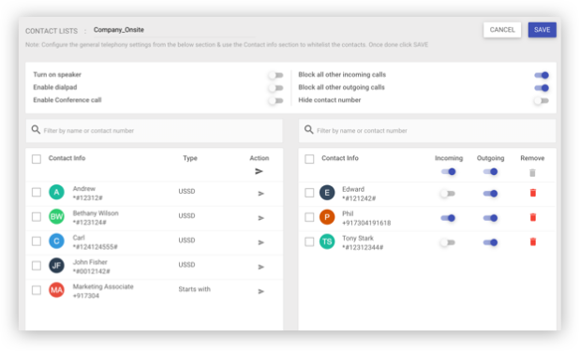The image size is (580, 351).
Task: Delete Edward using the red trash icon
Action: 533,193
